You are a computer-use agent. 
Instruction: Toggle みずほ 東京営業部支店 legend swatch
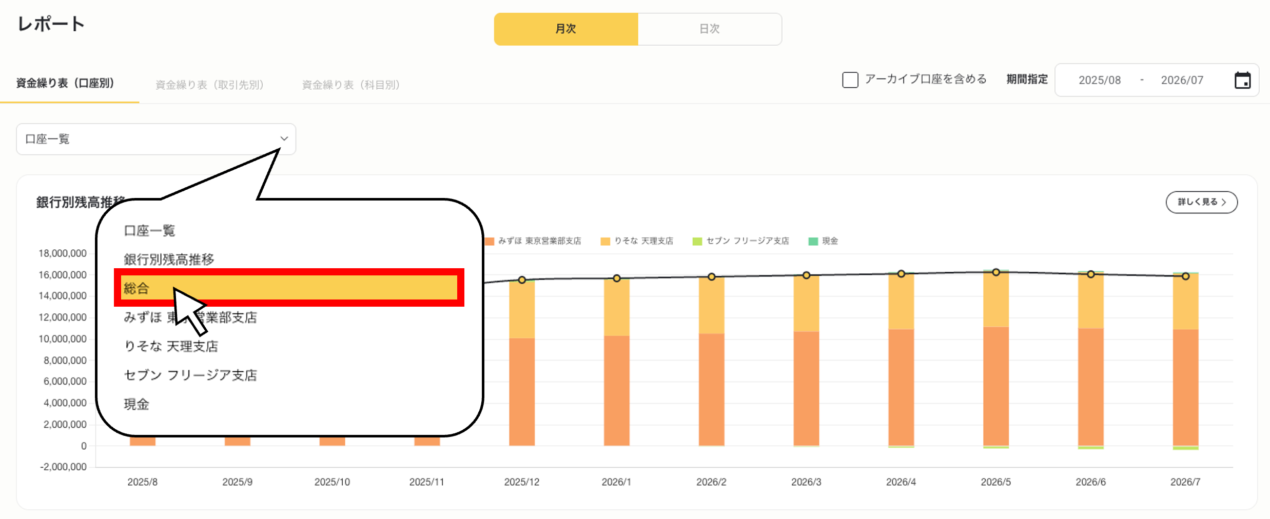click(490, 242)
